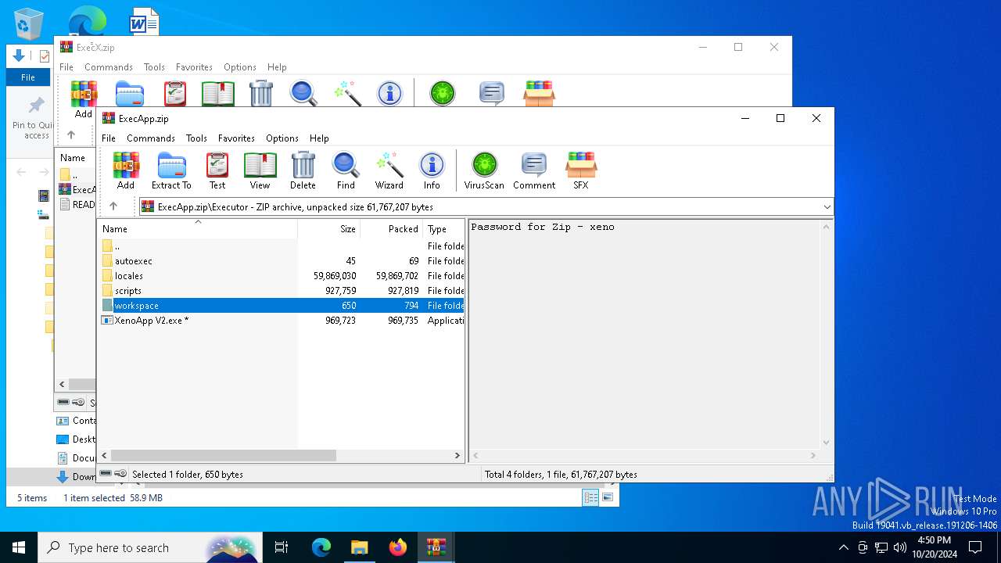This screenshot has height=563, width=1001.
Task: Open Favorites menu in ExecApp.zip
Action: (x=236, y=138)
